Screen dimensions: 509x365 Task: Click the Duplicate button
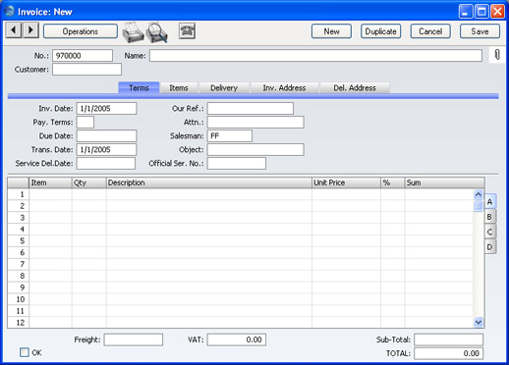tap(380, 31)
